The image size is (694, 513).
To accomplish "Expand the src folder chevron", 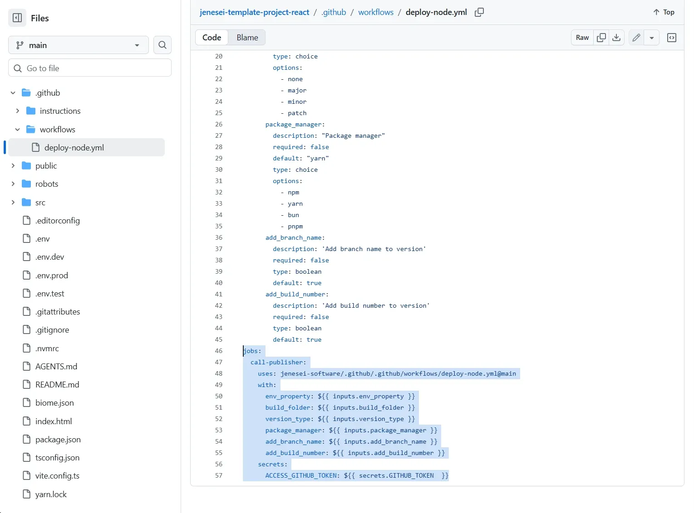I will coord(13,203).
